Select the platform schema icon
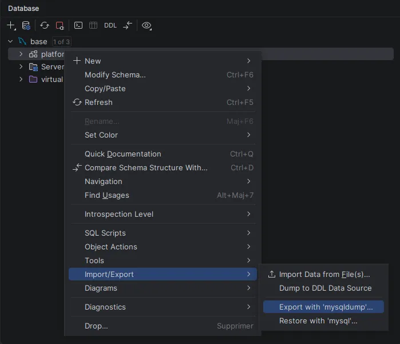This screenshot has width=400, height=344. point(33,54)
